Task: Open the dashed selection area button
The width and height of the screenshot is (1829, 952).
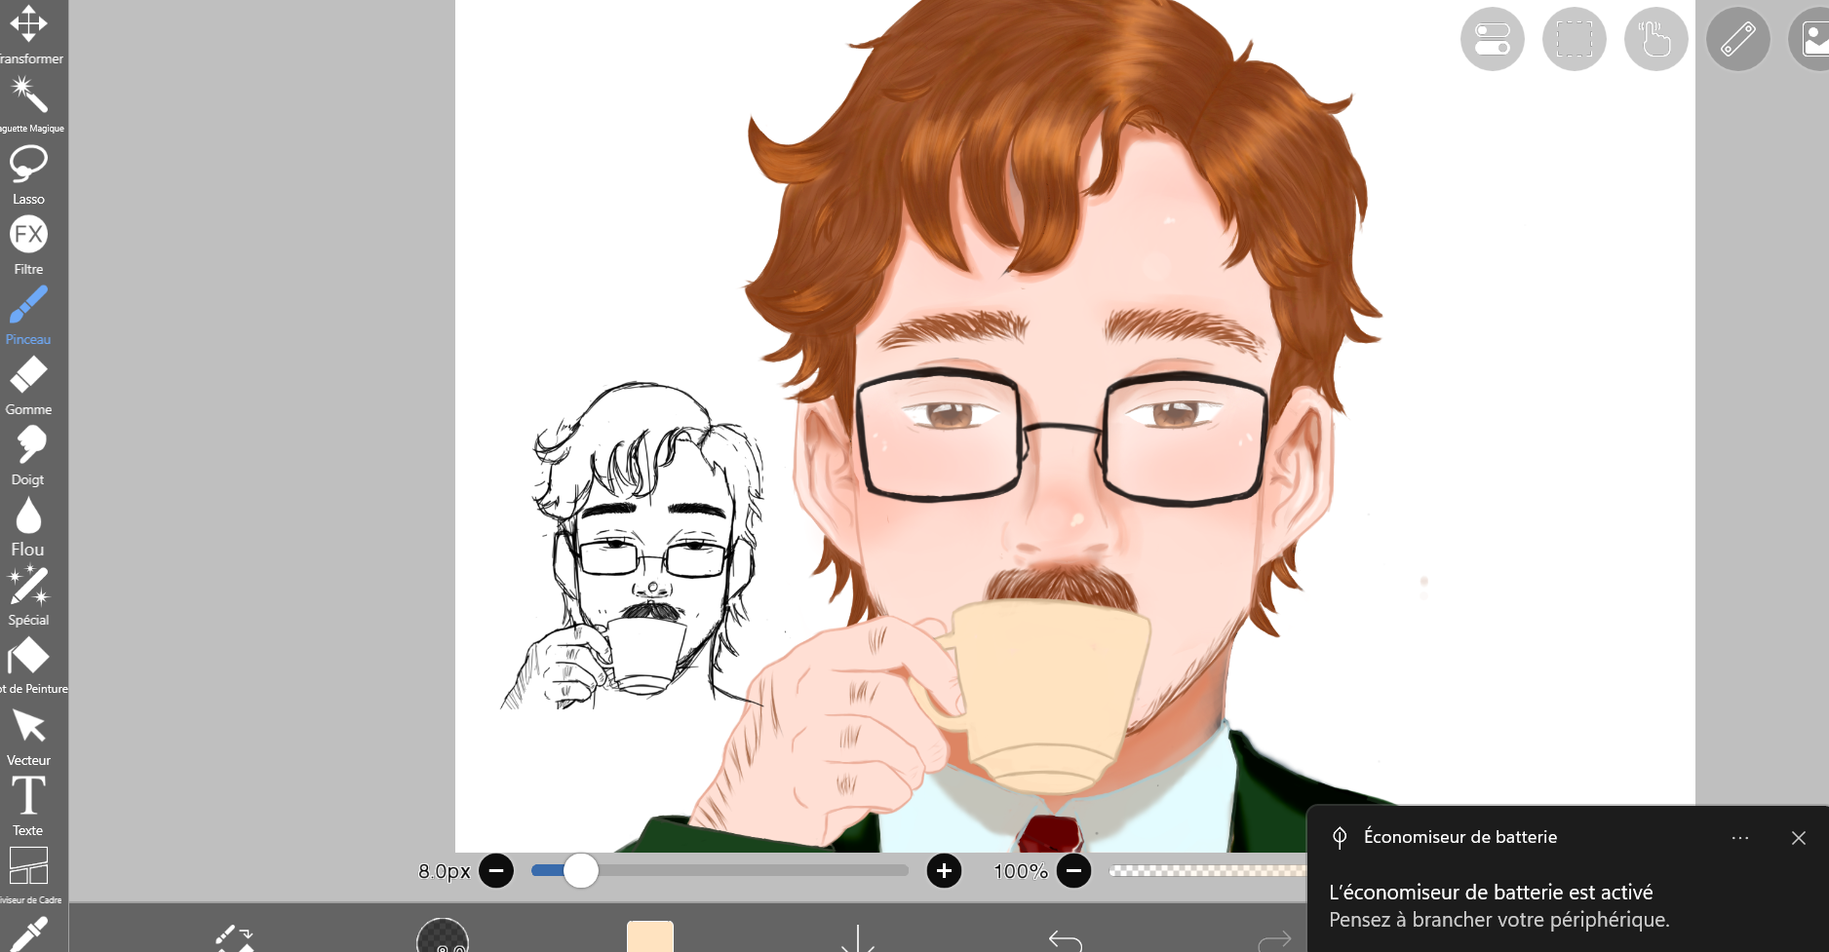Action: click(x=1574, y=39)
